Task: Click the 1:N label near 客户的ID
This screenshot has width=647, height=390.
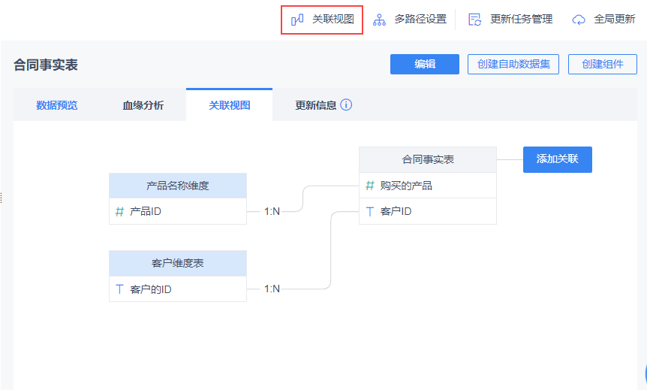Action: coord(272,289)
